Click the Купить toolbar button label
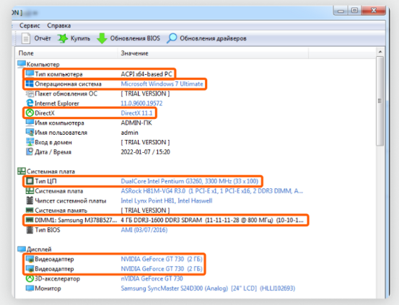This screenshot has width=399, height=305. click(x=80, y=38)
